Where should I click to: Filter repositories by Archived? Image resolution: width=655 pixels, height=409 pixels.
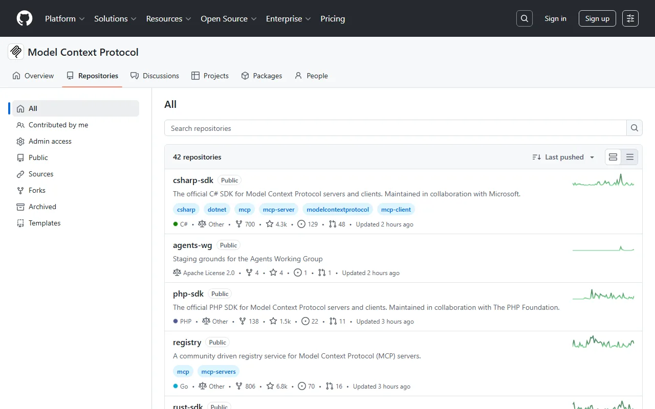point(76,207)
